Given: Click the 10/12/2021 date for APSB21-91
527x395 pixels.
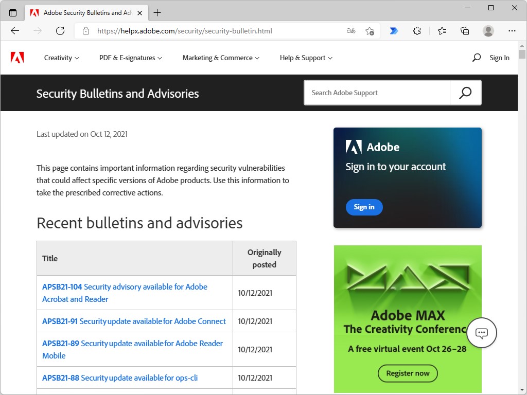Looking at the screenshot, I should pyautogui.click(x=255, y=321).
